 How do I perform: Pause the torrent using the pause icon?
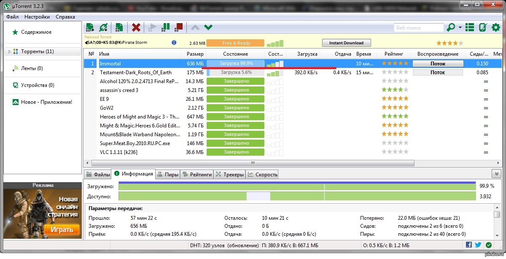point(166,27)
